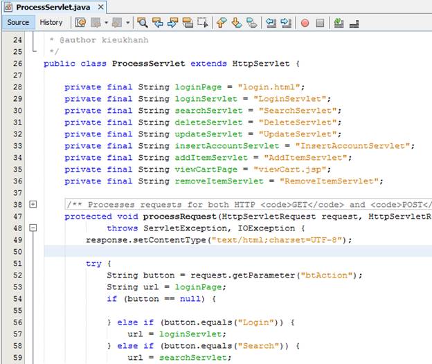Start Macro Recording red circle icon
This screenshot has width=432, height=364.
(305, 23)
